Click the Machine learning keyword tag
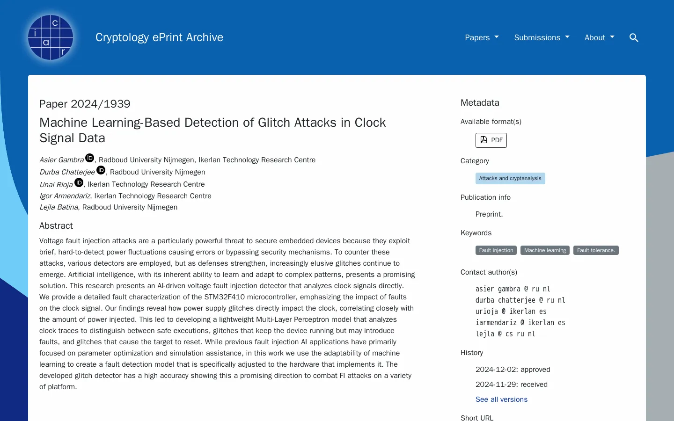 point(545,250)
